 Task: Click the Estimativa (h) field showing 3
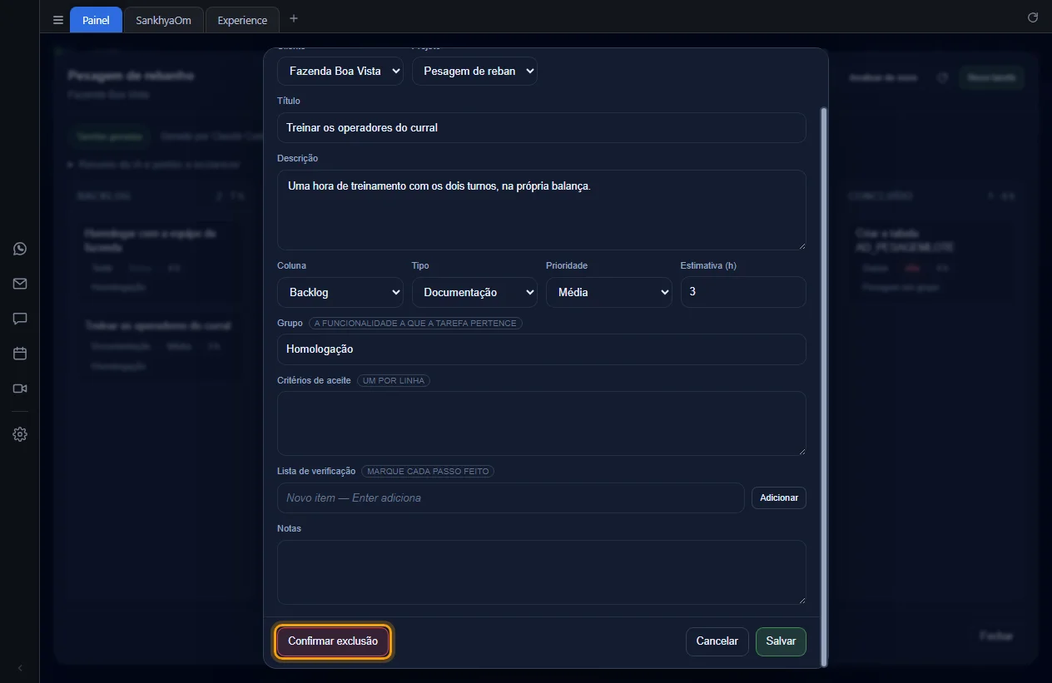click(743, 292)
